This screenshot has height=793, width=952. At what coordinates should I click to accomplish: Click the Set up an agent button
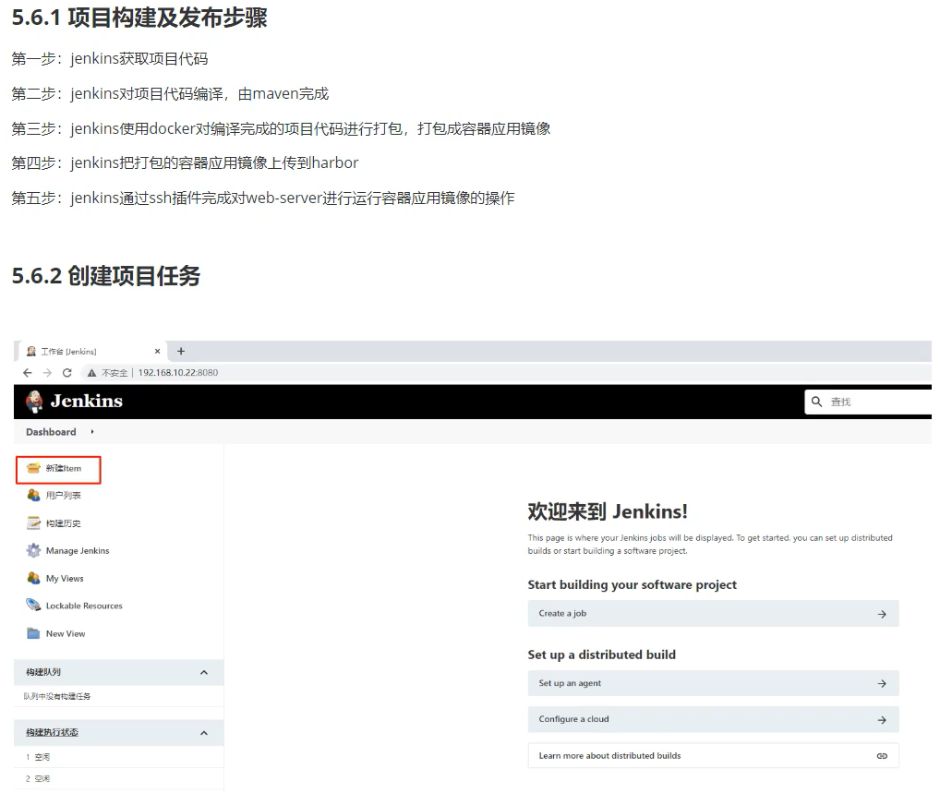coord(714,684)
